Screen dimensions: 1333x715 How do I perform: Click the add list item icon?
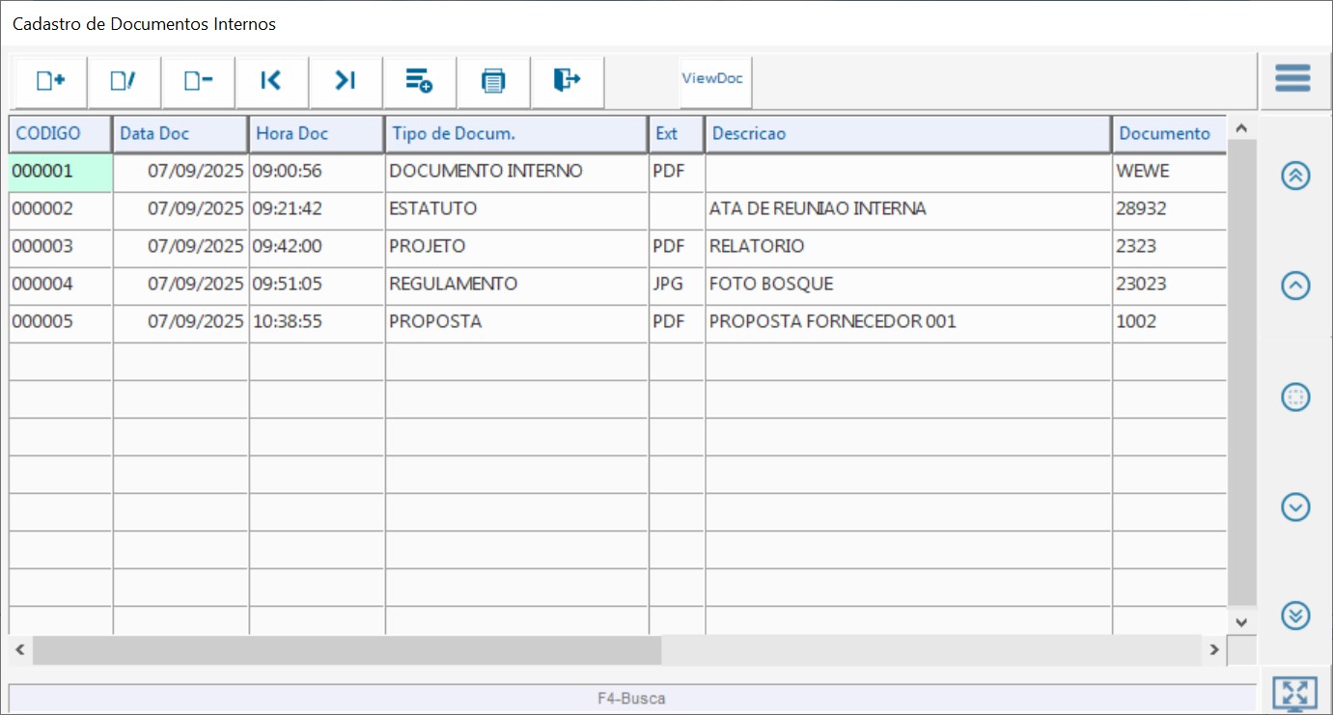tap(419, 82)
